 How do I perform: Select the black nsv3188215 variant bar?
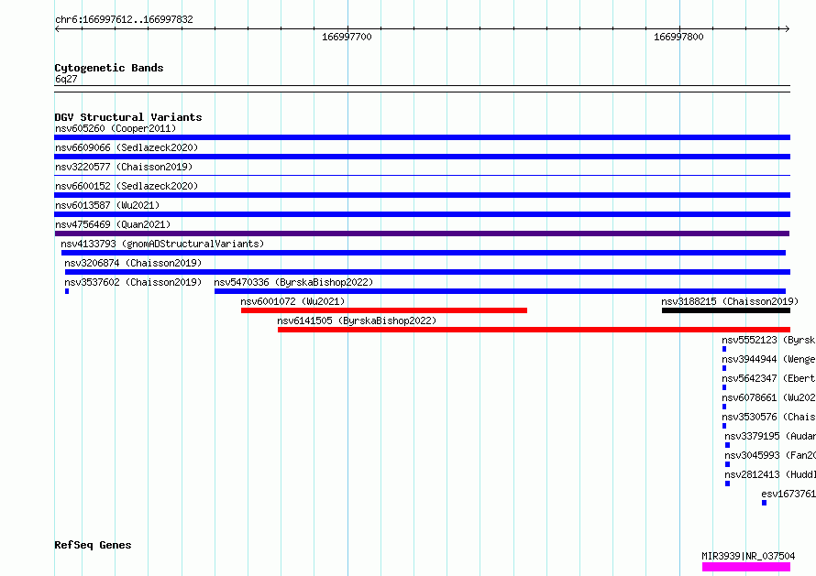tap(726, 310)
